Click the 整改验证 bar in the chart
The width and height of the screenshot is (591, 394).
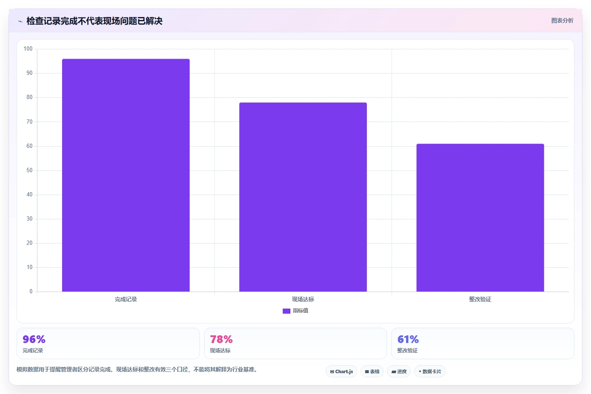point(480,218)
